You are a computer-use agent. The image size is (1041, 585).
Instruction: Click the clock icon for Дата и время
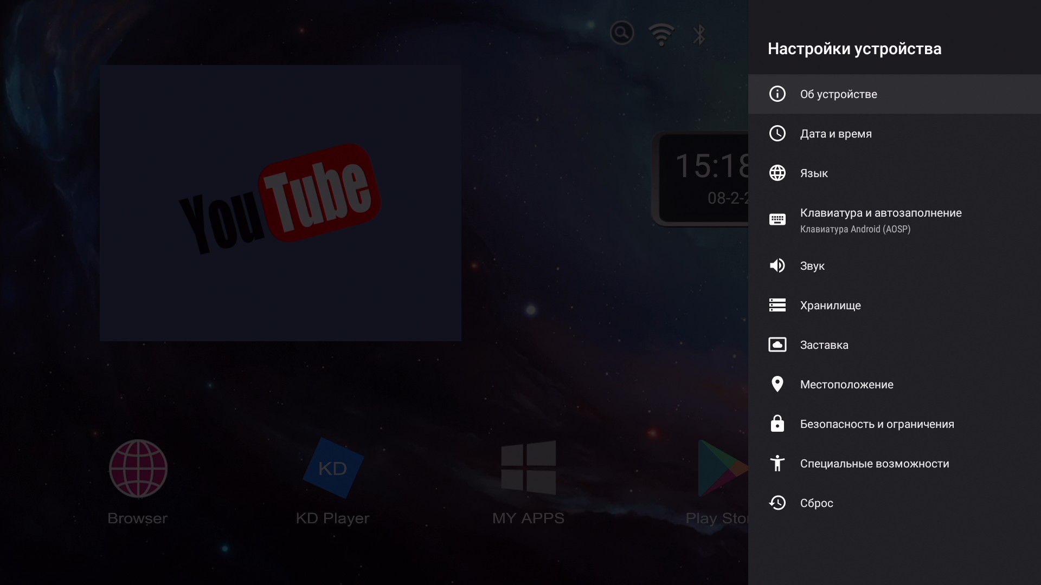[777, 133]
